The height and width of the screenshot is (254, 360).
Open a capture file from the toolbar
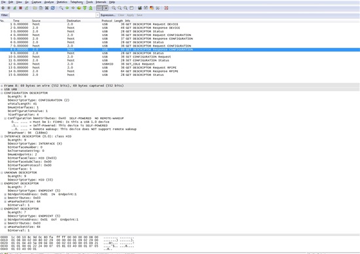[35, 8]
